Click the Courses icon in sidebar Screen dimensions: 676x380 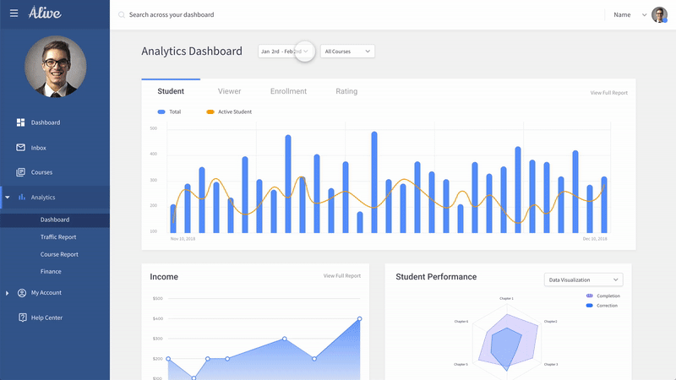[x=20, y=172]
